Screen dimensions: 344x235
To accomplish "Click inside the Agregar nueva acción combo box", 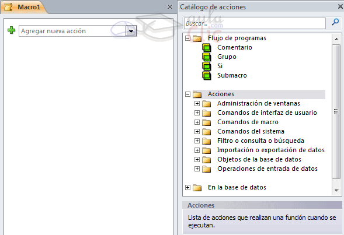I will tap(72, 31).
